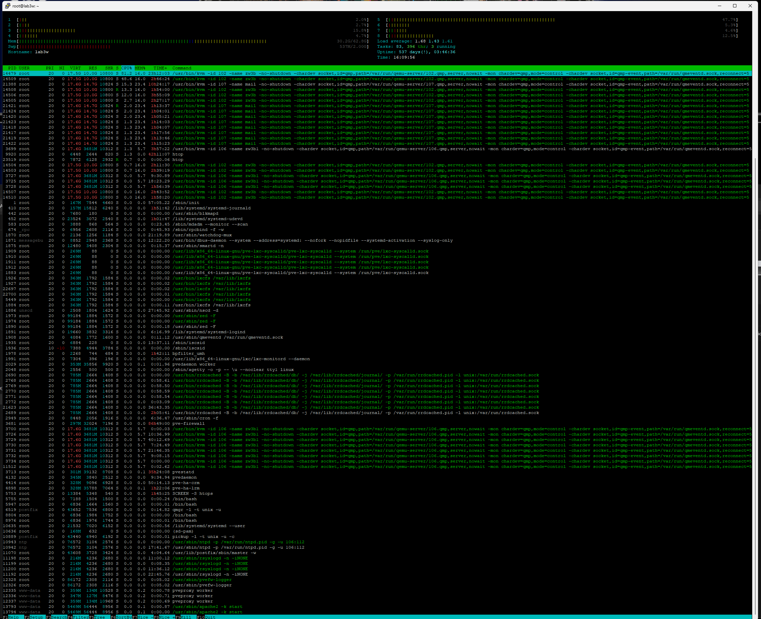Click the Load average readout
The width and height of the screenshot is (761, 619).
(415, 41)
